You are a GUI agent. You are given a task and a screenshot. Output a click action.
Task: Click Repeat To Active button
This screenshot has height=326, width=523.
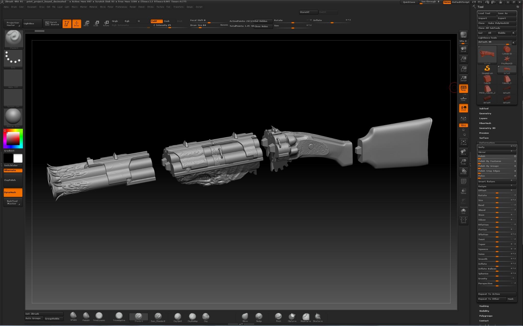click(x=497, y=294)
